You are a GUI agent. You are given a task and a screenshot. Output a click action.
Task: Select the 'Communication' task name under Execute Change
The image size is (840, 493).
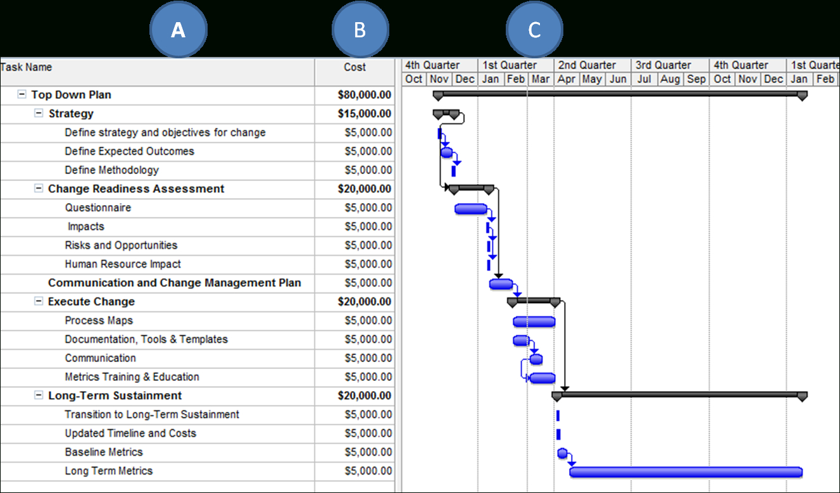coord(100,358)
